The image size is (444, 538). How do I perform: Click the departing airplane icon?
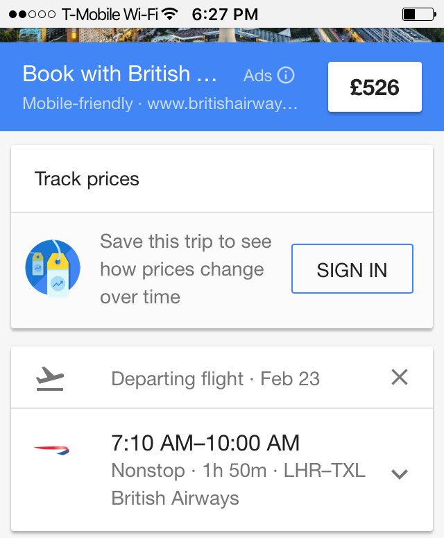50,378
